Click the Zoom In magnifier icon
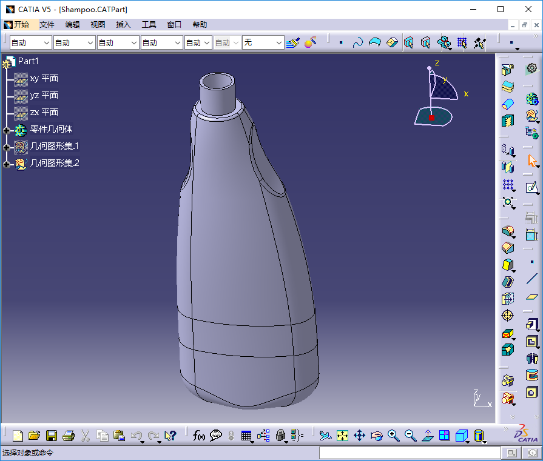Screen dimensions: 543x461 tap(394, 436)
